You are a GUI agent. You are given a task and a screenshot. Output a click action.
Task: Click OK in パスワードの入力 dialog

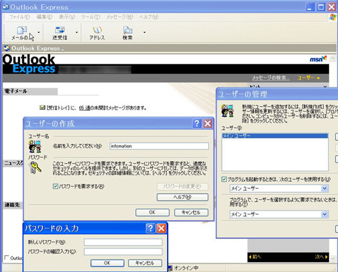[107, 263]
